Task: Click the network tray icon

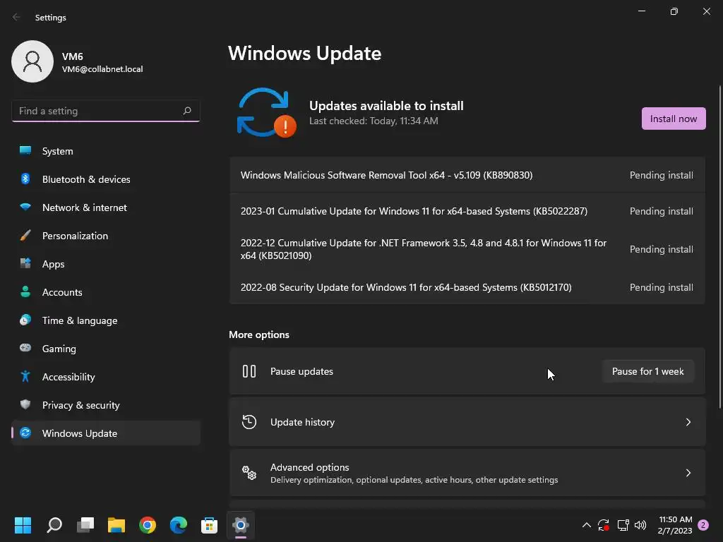Action: click(623, 525)
